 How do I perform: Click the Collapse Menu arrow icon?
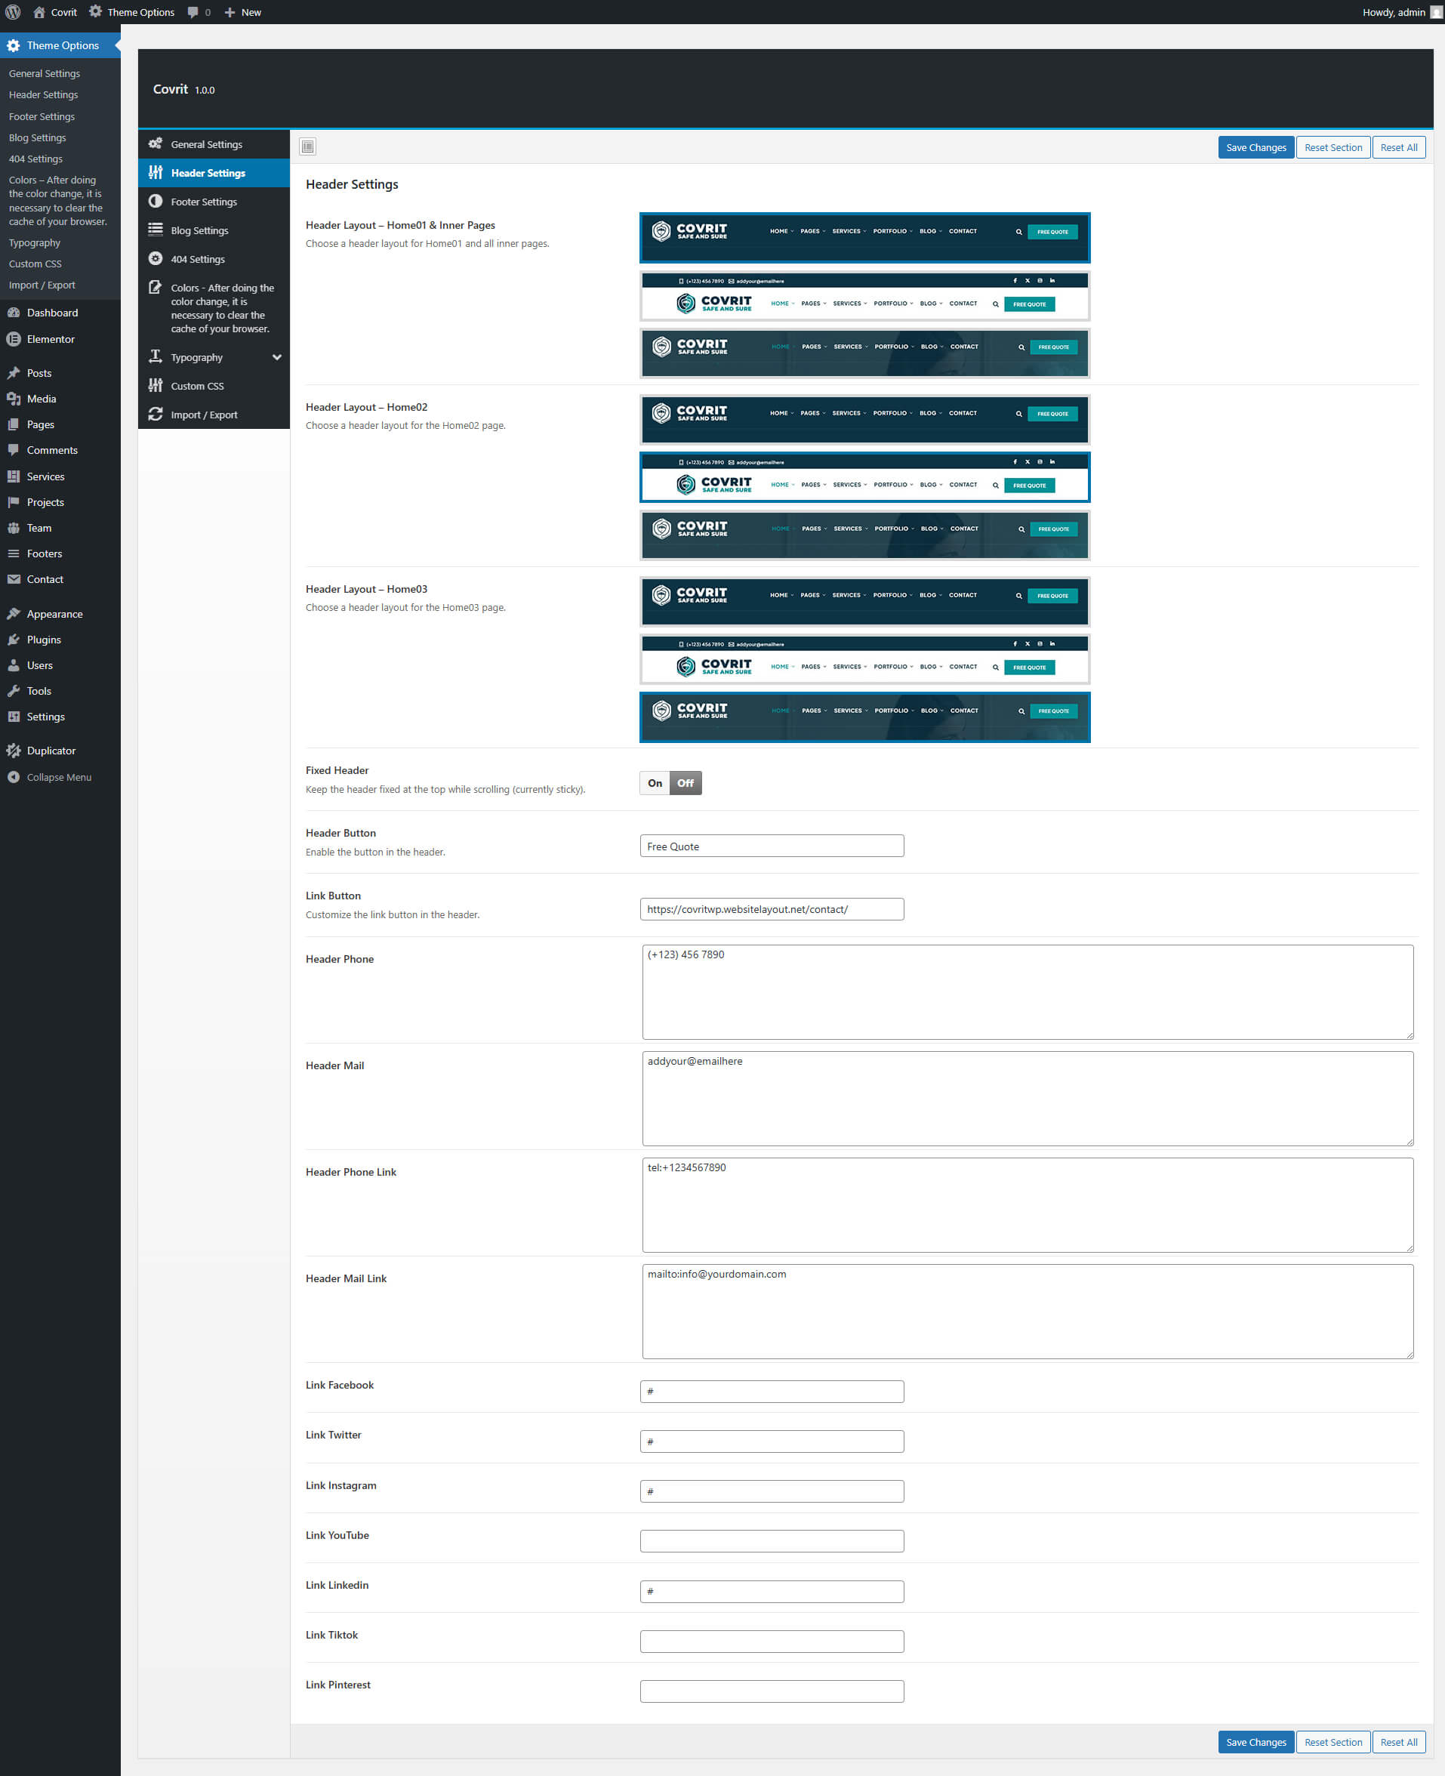(x=14, y=777)
